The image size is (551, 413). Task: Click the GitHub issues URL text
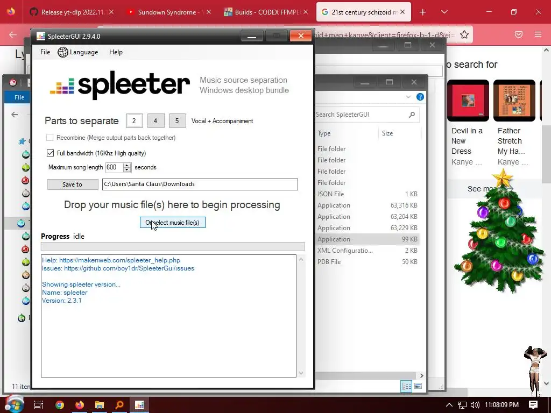coord(129,268)
